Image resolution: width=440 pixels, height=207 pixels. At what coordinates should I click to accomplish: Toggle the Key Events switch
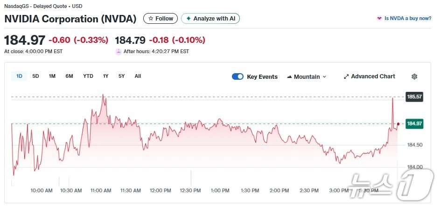237,76
